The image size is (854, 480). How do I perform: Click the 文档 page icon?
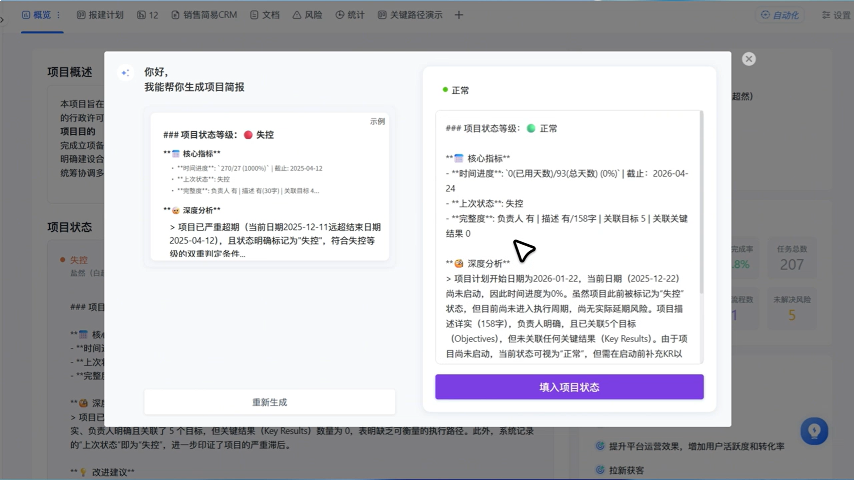[x=254, y=15]
